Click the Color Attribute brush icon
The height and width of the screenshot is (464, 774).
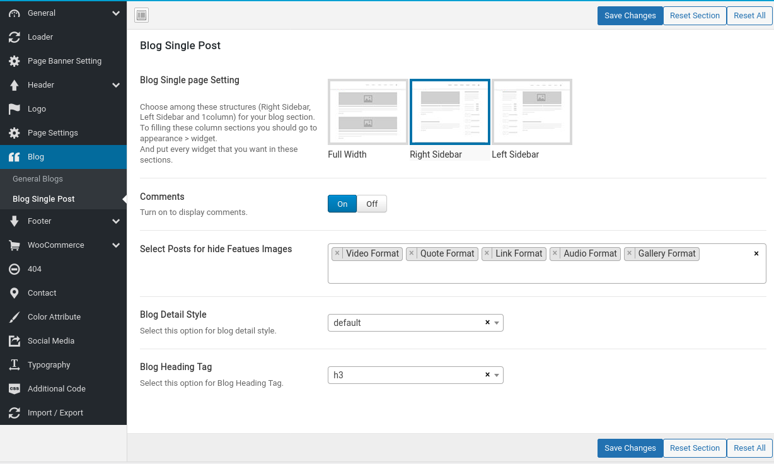click(x=14, y=317)
